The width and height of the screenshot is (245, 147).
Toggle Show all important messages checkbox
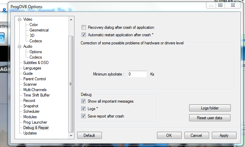click(x=84, y=101)
